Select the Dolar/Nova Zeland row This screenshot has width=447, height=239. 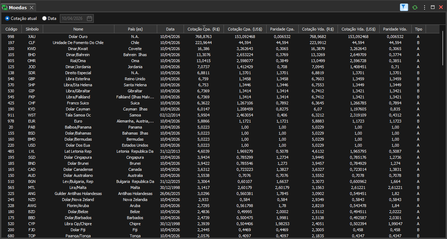click(x=220, y=200)
